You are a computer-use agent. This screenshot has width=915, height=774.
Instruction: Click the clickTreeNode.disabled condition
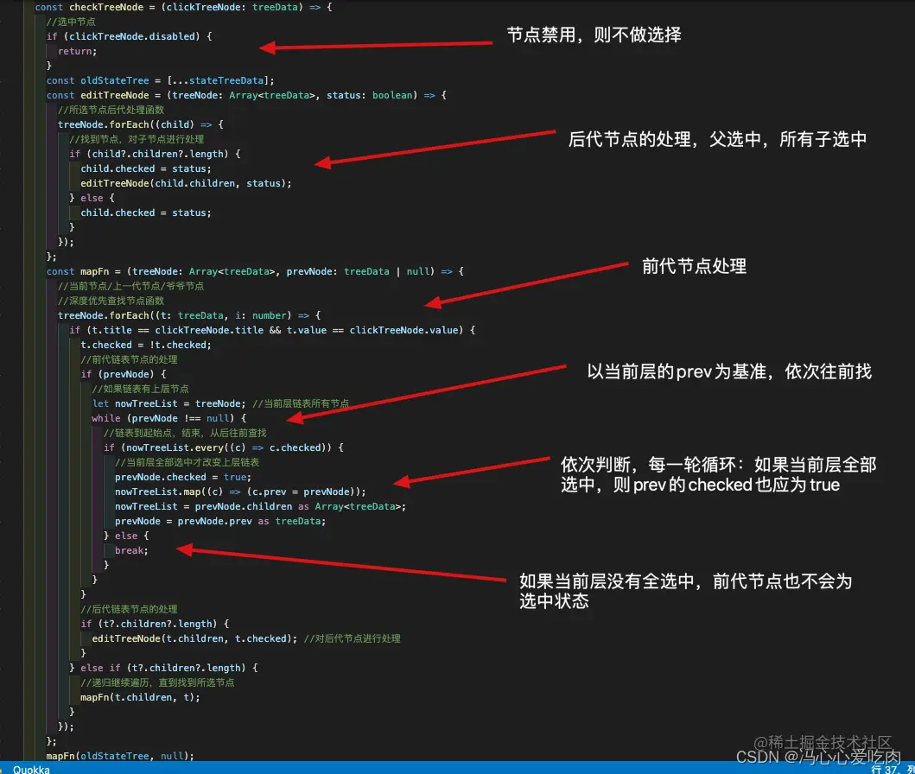[x=132, y=36]
